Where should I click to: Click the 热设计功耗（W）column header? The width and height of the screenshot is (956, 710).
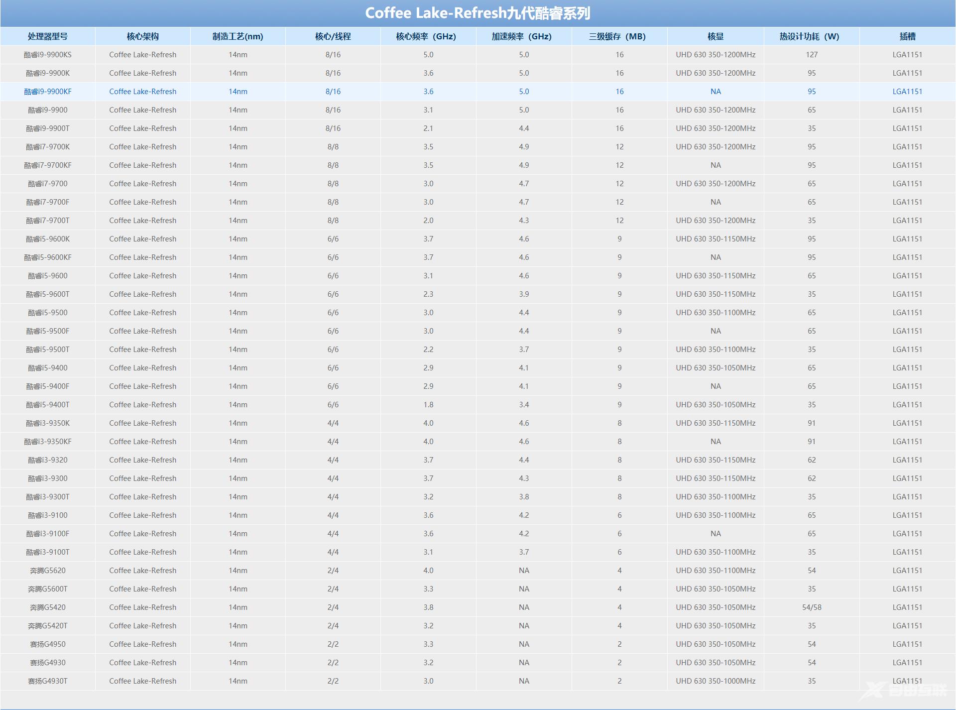812,36
